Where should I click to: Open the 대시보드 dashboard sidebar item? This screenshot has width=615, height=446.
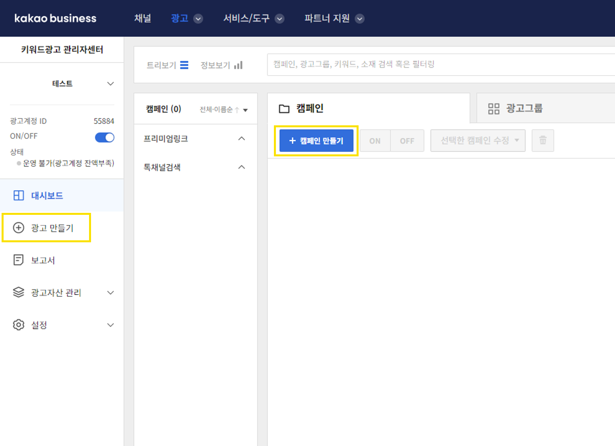pos(47,195)
